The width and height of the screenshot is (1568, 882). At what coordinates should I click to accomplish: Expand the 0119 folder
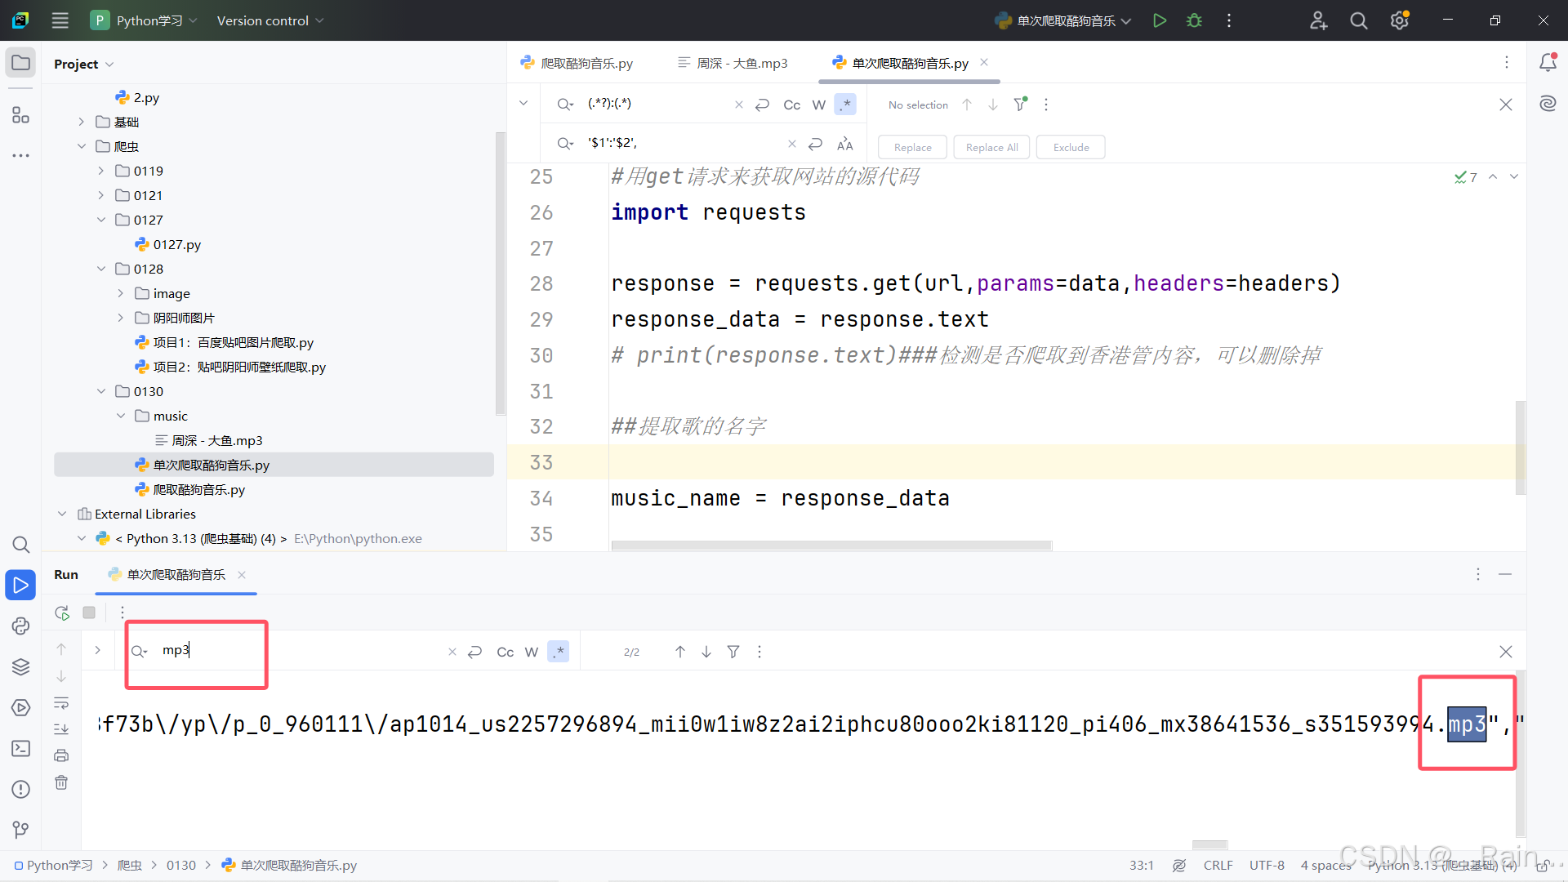[x=100, y=171]
